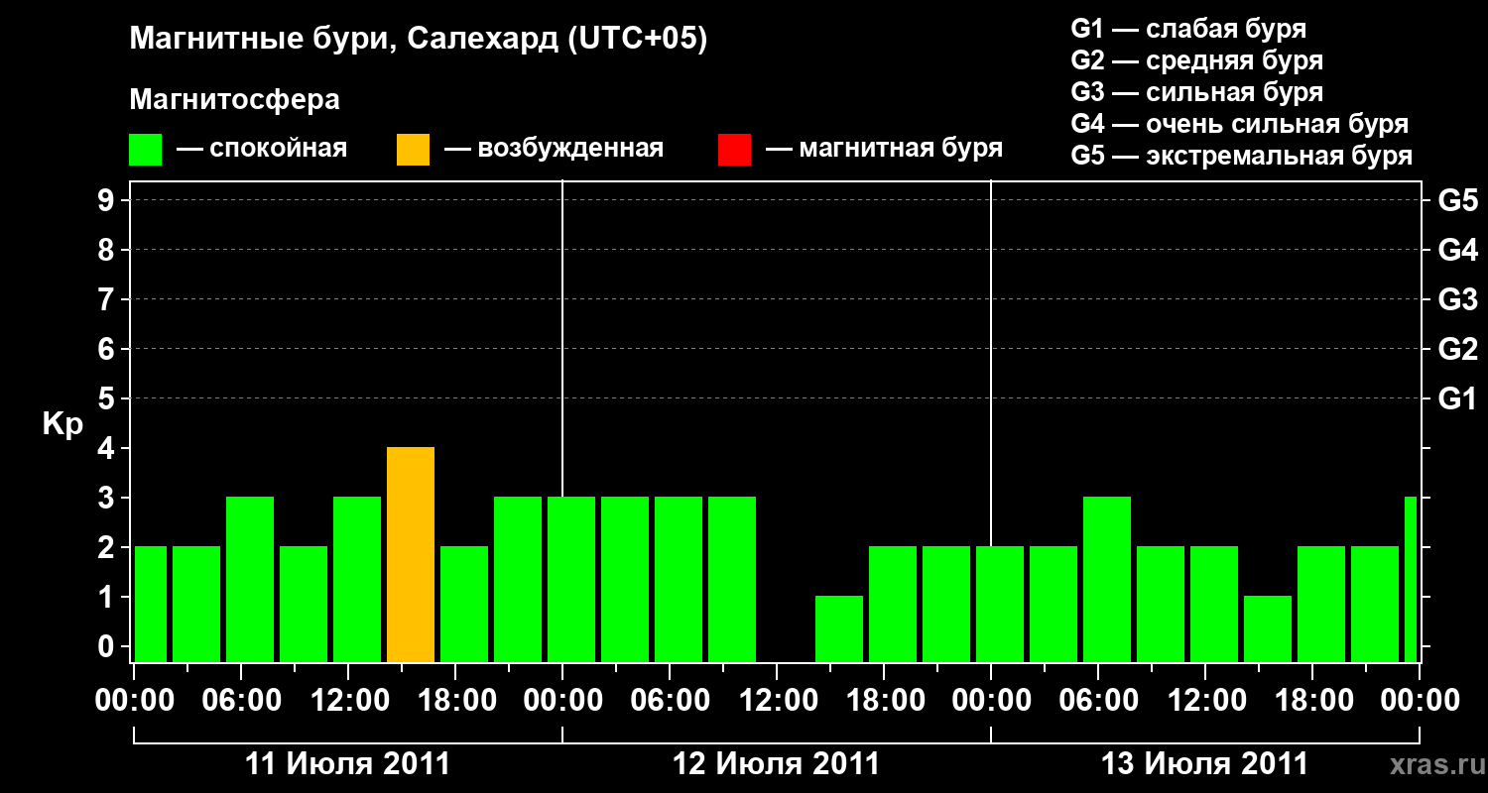Click the right-axis label G2

[x=1457, y=349]
